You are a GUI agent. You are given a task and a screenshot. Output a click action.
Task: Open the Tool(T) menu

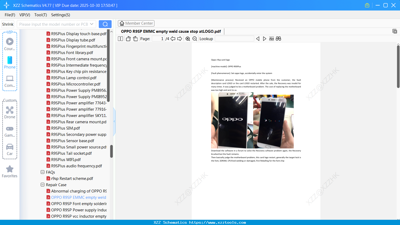41,15
